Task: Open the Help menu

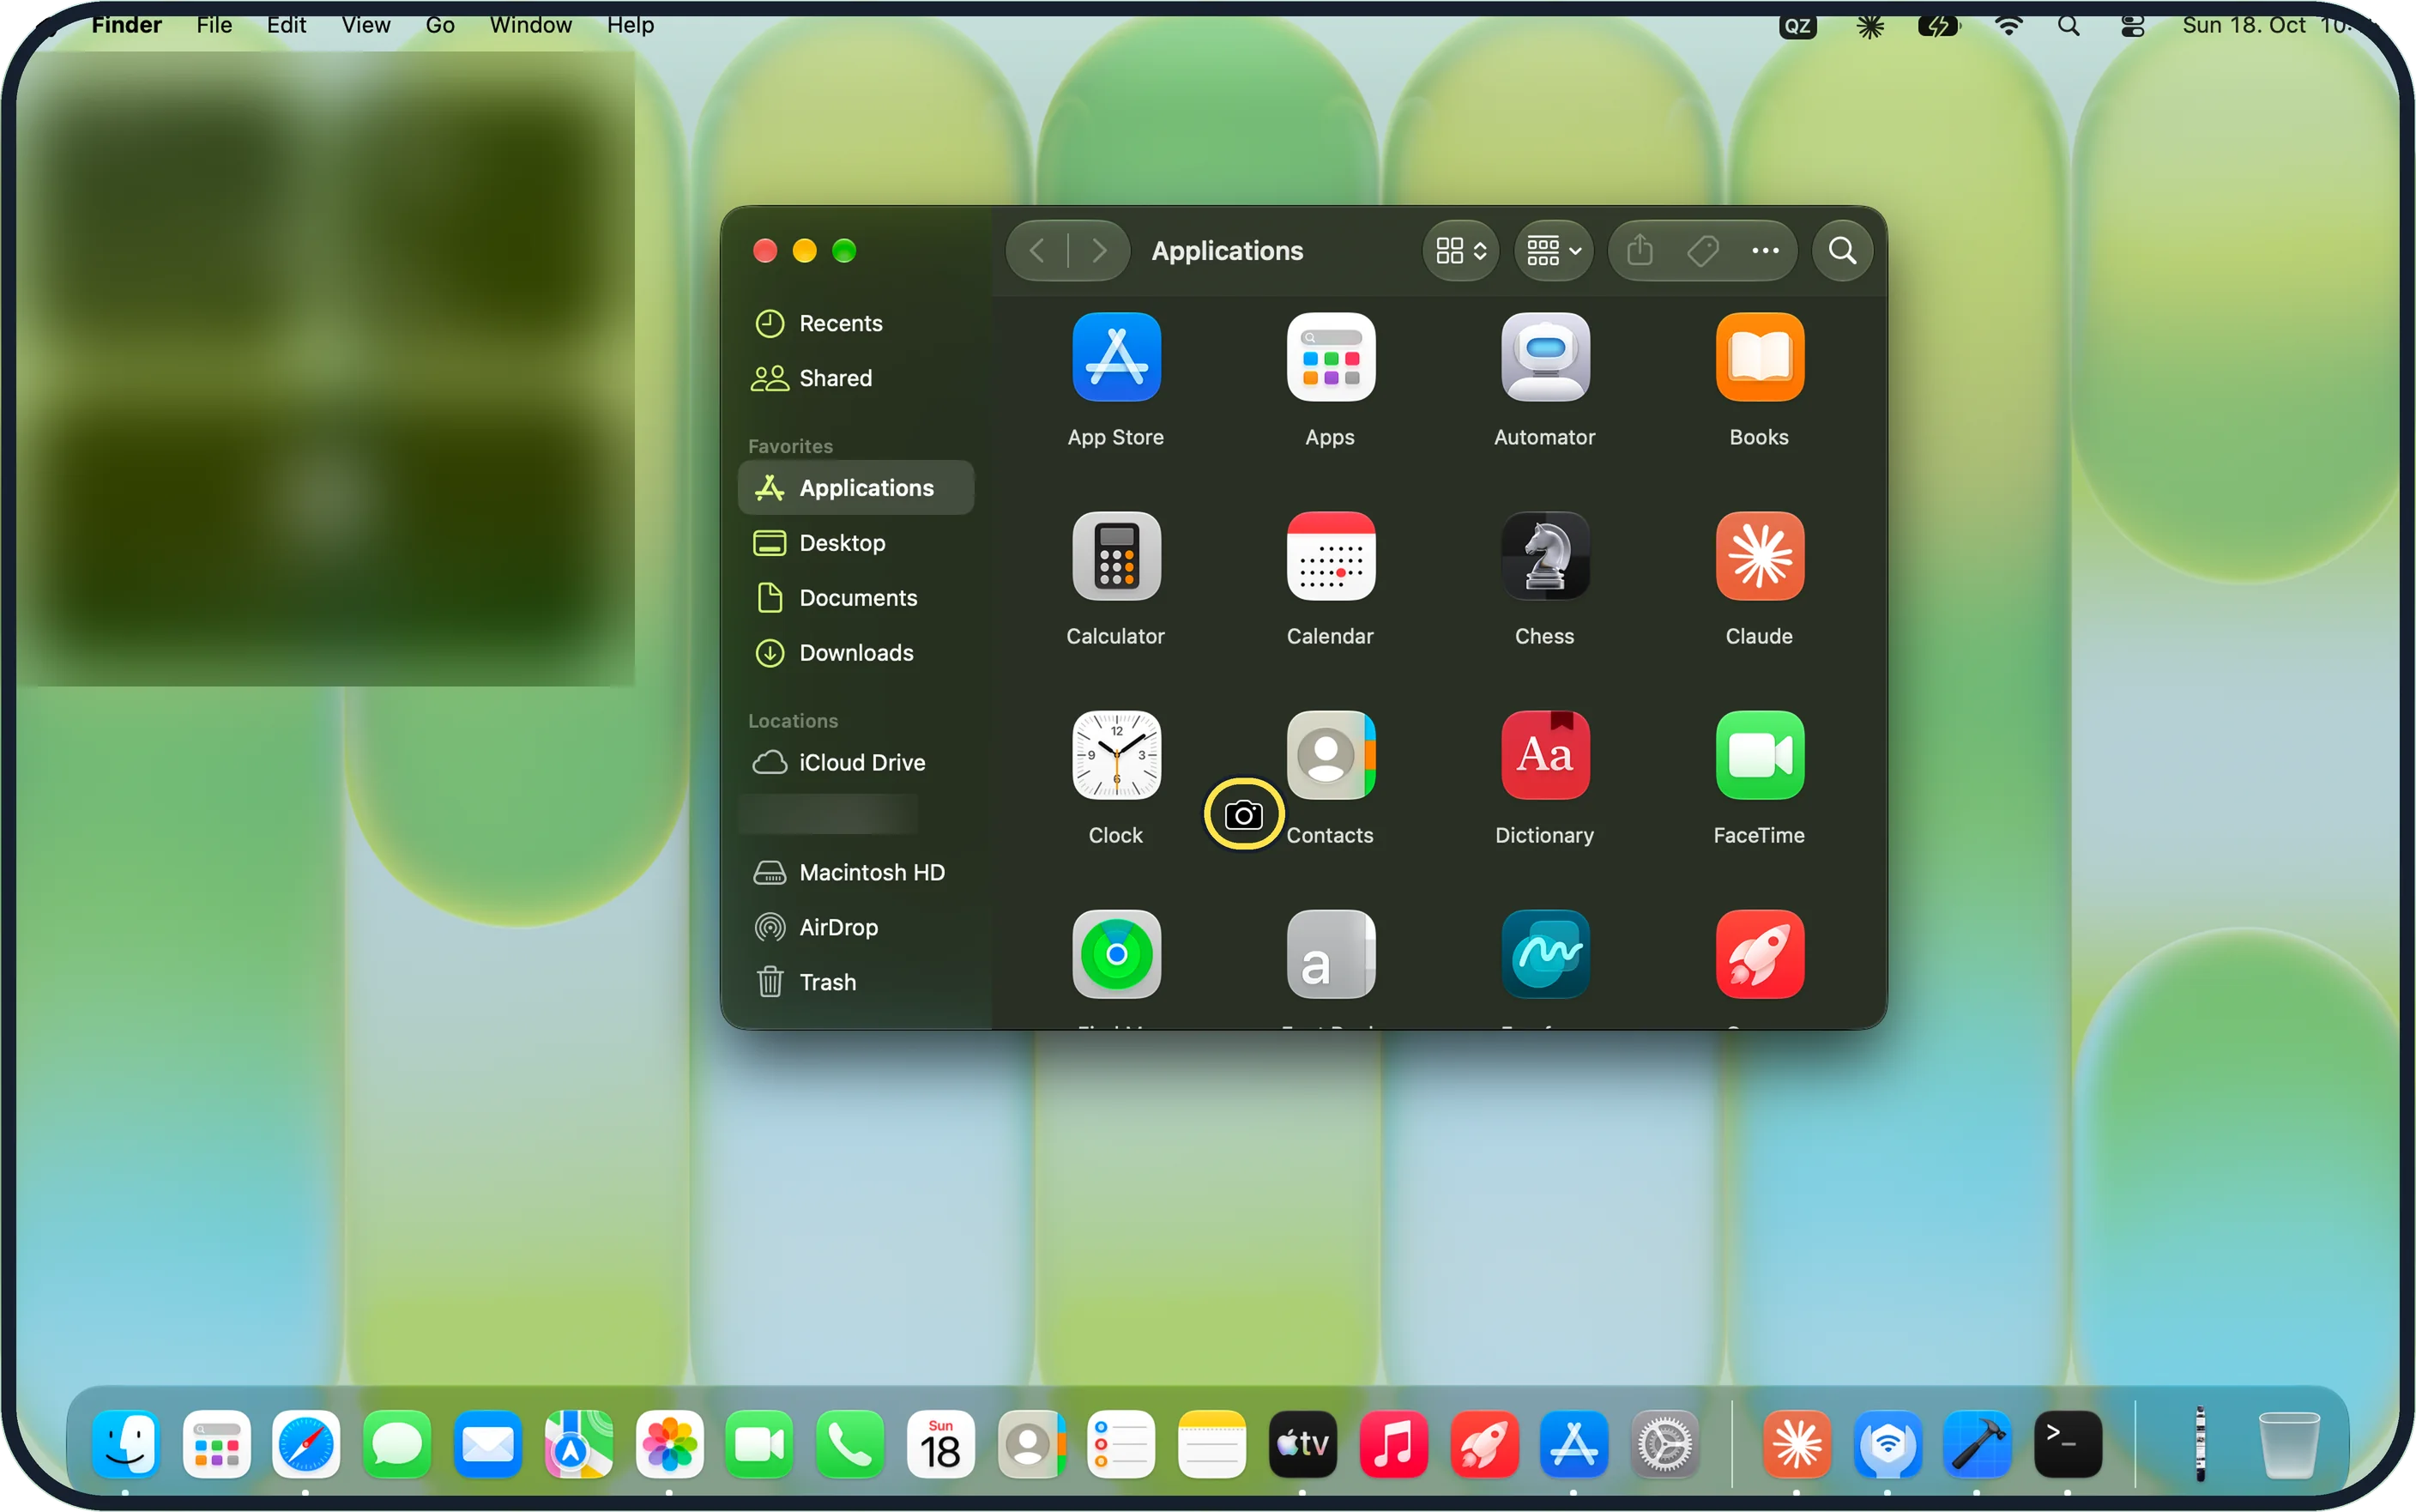Action: (630, 25)
